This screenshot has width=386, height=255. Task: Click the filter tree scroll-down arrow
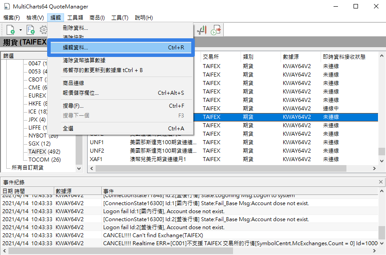[79, 169]
